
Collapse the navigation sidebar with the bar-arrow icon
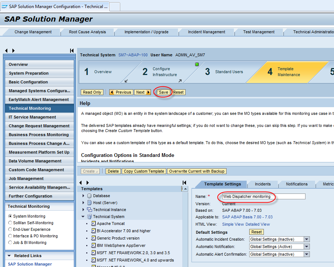pyautogui.click(x=72, y=50)
